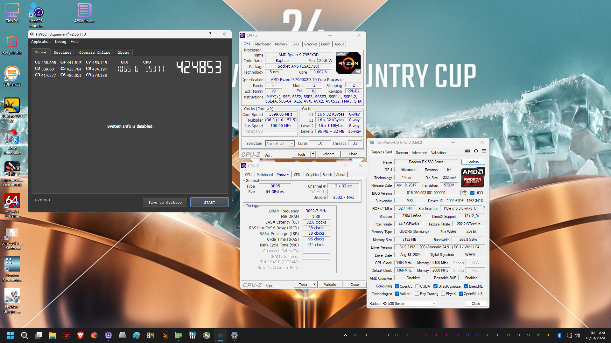
Task: Open Help menu in Aquamark
Action: [74, 42]
